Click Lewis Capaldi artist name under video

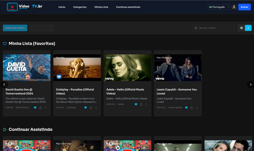(175, 107)
